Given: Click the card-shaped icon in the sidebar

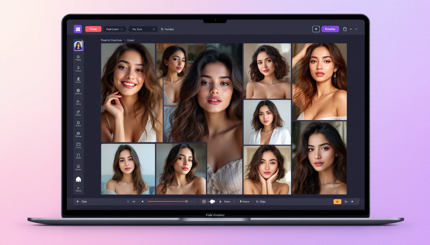Looking at the screenshot, I should (79, 144).
